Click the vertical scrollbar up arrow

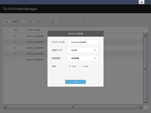tap(145, 36)
